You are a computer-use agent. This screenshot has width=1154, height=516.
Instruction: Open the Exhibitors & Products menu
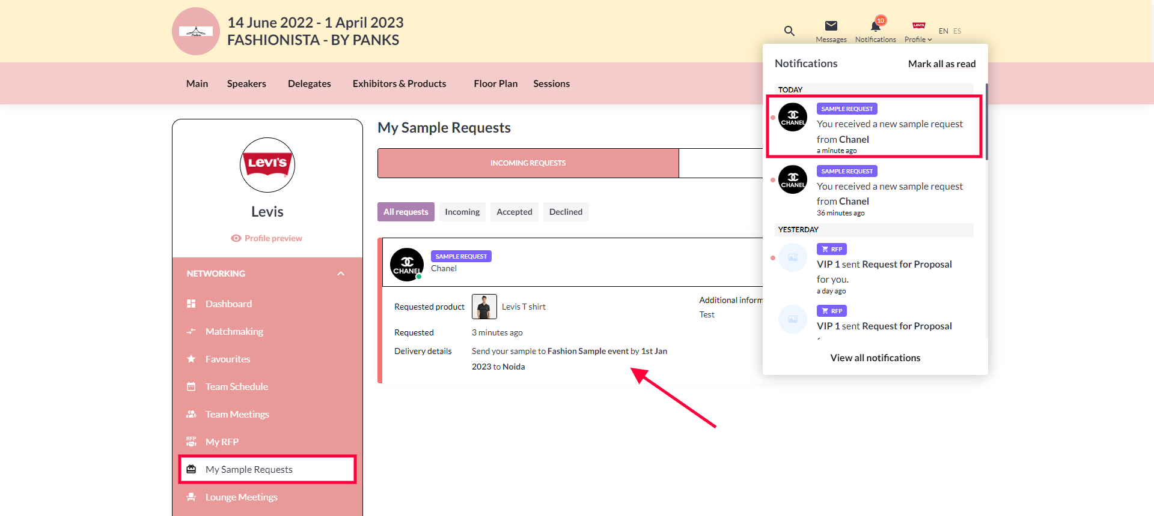(399, 84)
